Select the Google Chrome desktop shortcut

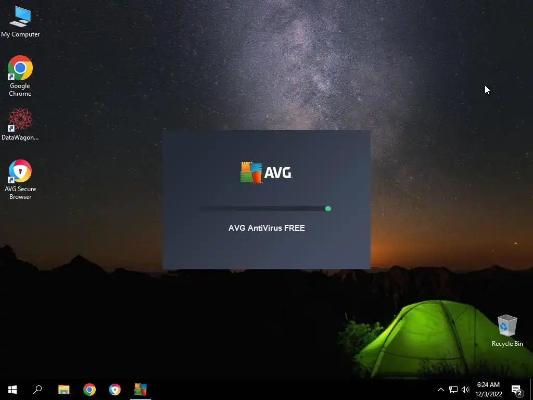pos(20,76)
